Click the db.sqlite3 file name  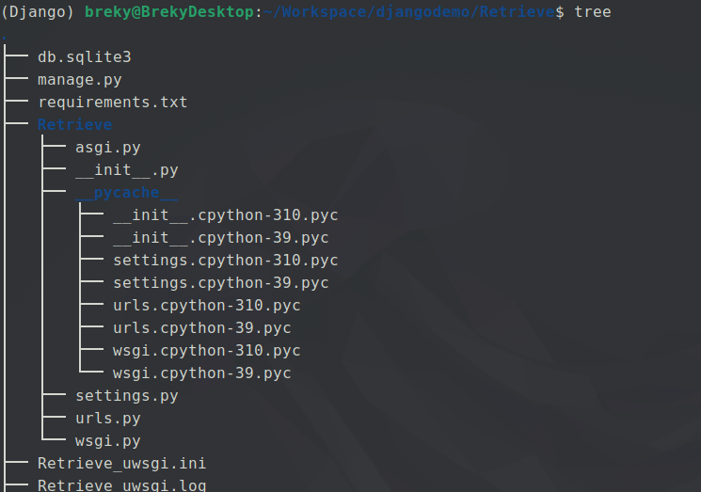point(84,57)
